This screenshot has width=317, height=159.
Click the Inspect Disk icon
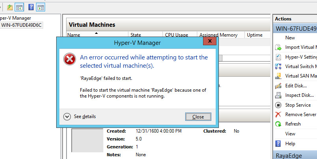[x=278, y=95]
